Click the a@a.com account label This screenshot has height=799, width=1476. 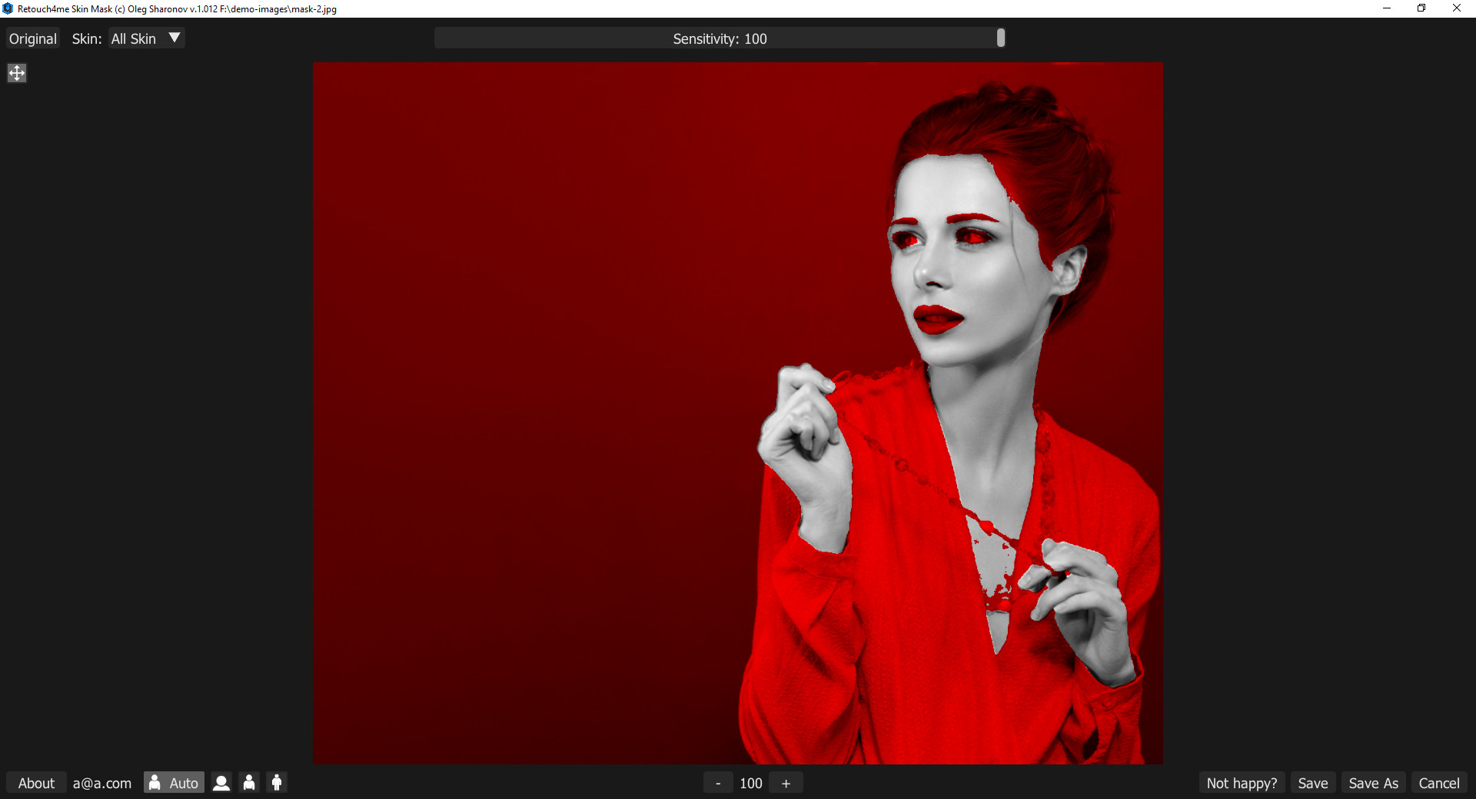[102, 783]
